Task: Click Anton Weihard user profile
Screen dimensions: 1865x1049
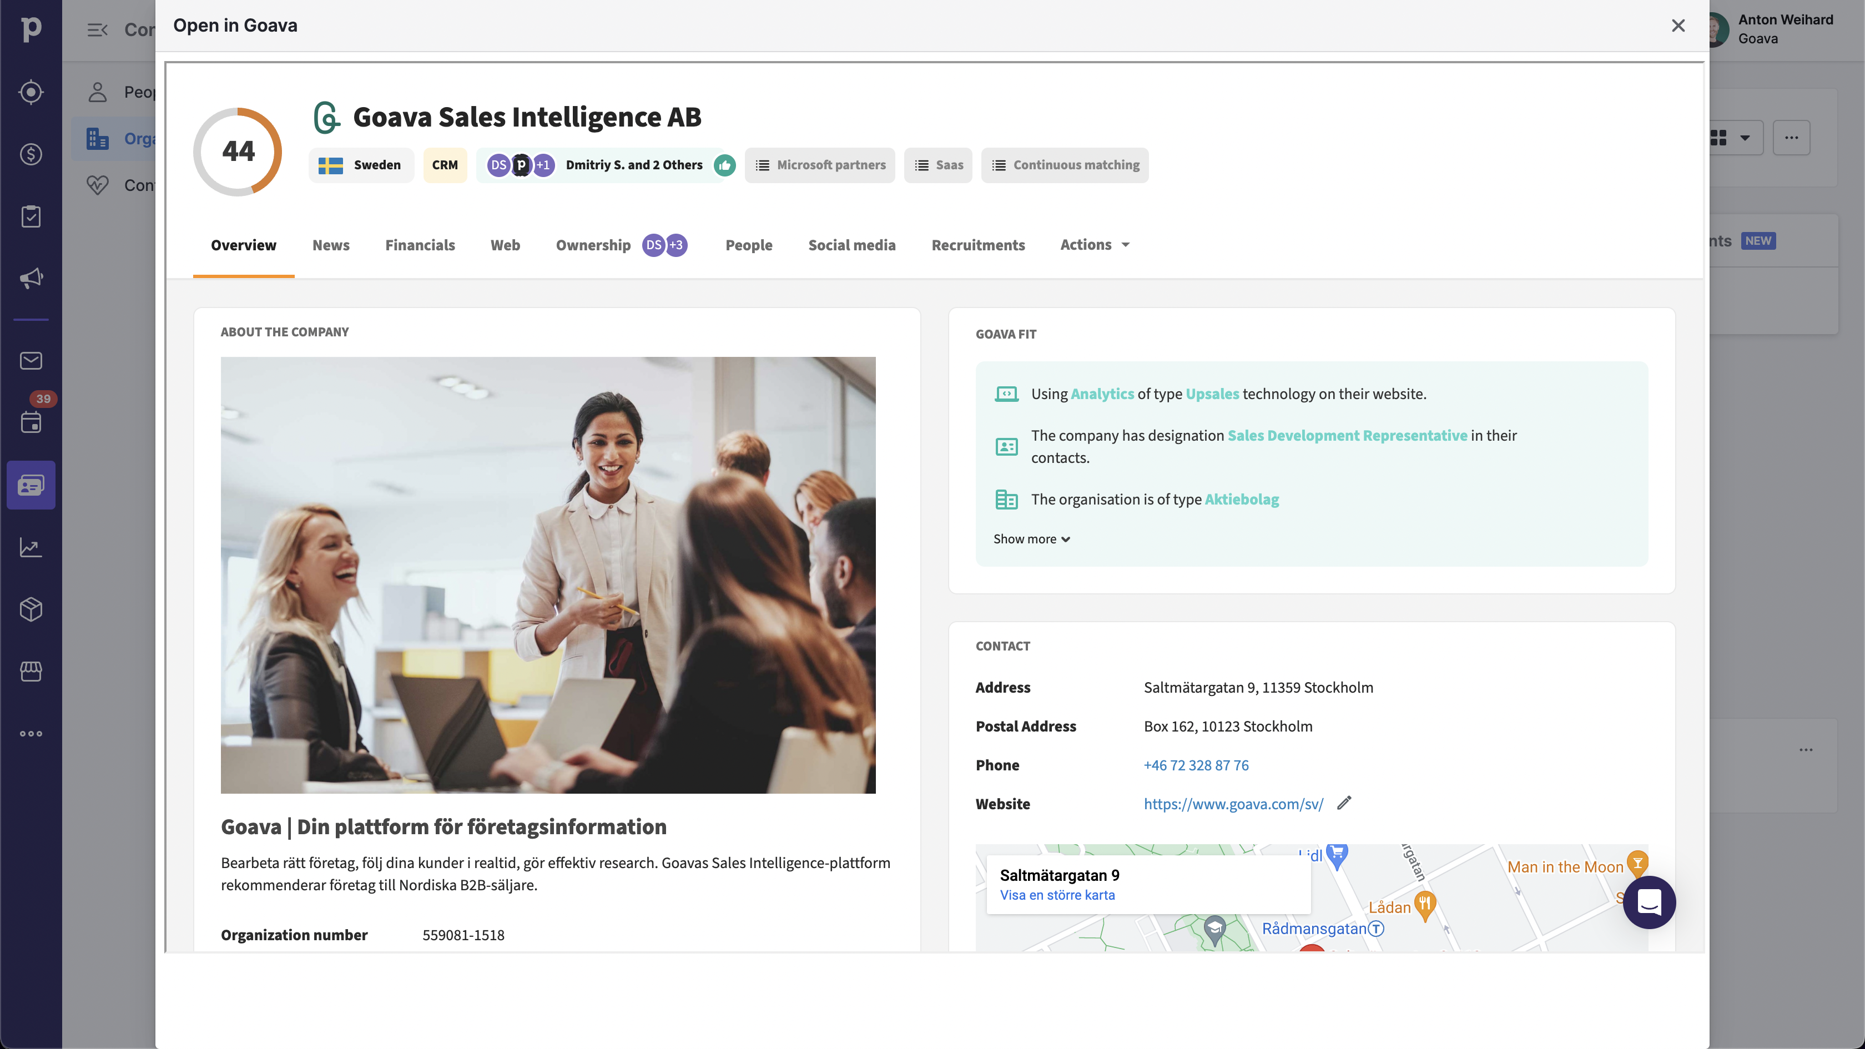Action: click(1770, 29)
